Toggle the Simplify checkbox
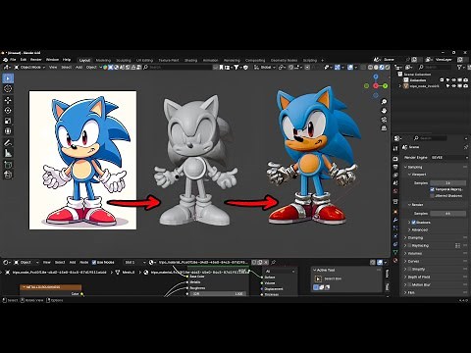 [409, 269]
